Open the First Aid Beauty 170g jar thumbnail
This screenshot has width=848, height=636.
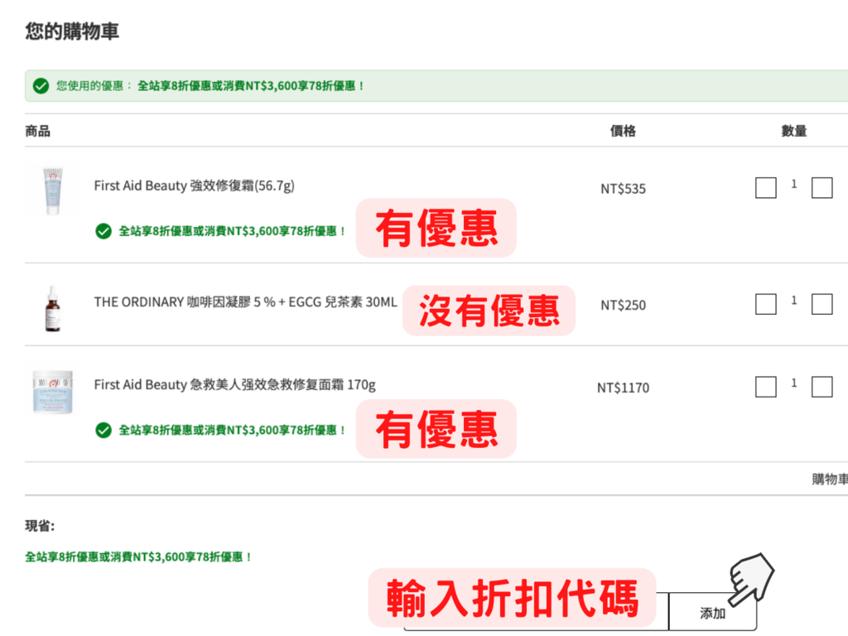pyautogui.click(x=52, y=392)
